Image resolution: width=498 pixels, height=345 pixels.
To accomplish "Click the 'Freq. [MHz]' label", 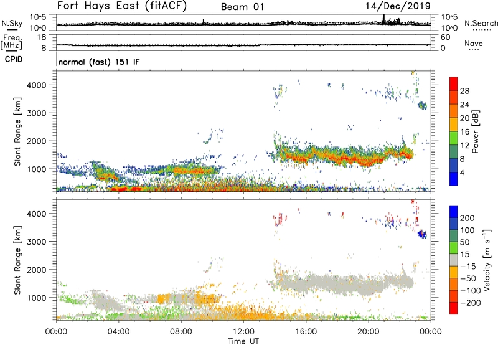I will 11,42.
